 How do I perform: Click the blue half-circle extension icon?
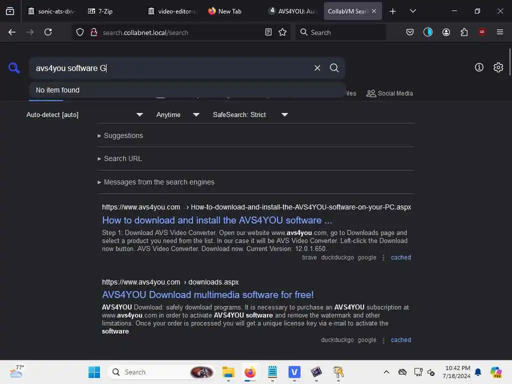click(x=428, y=32)
